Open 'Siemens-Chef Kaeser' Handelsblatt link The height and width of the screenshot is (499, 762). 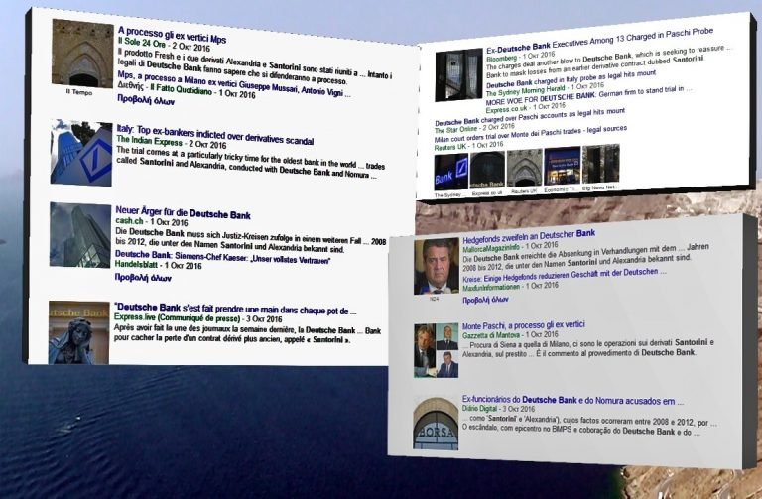pos(222,257)
